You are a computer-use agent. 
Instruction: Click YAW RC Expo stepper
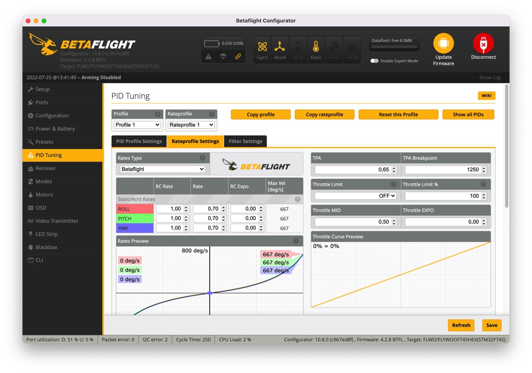pos(261,228)
